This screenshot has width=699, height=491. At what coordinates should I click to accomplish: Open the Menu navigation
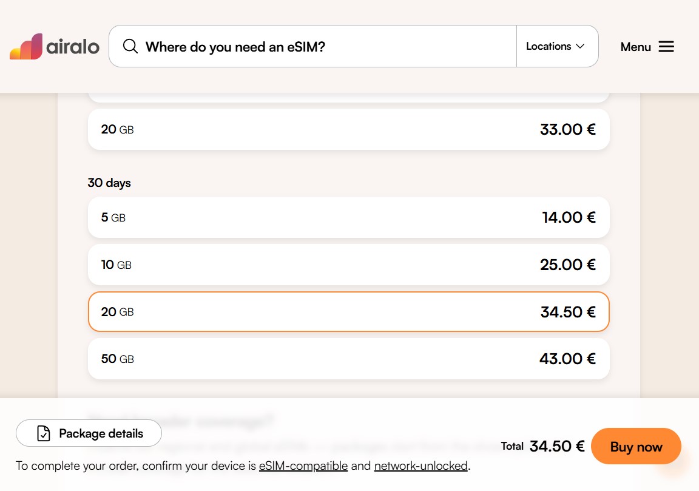point(647,47)
